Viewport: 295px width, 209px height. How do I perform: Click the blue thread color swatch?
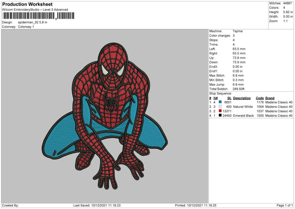[x=220, y=102]
